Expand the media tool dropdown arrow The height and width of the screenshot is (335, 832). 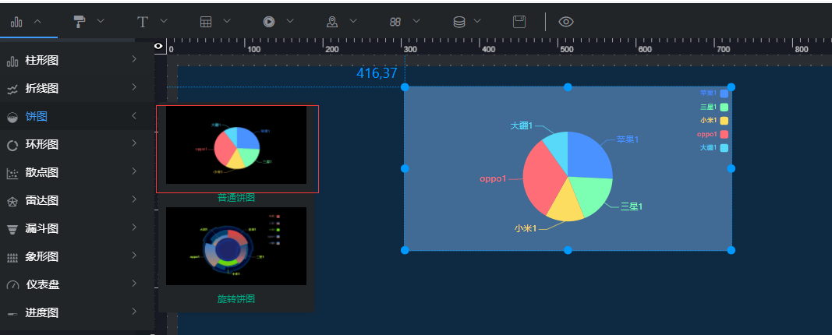click(x=290, y=21)
